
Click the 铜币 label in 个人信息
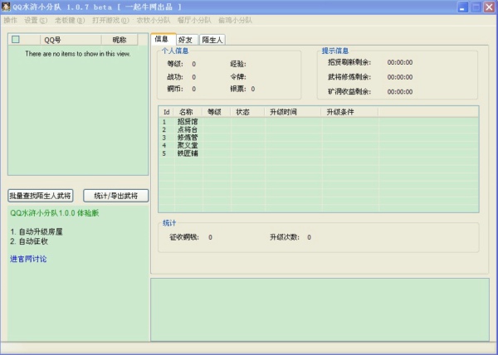[175, 89]
